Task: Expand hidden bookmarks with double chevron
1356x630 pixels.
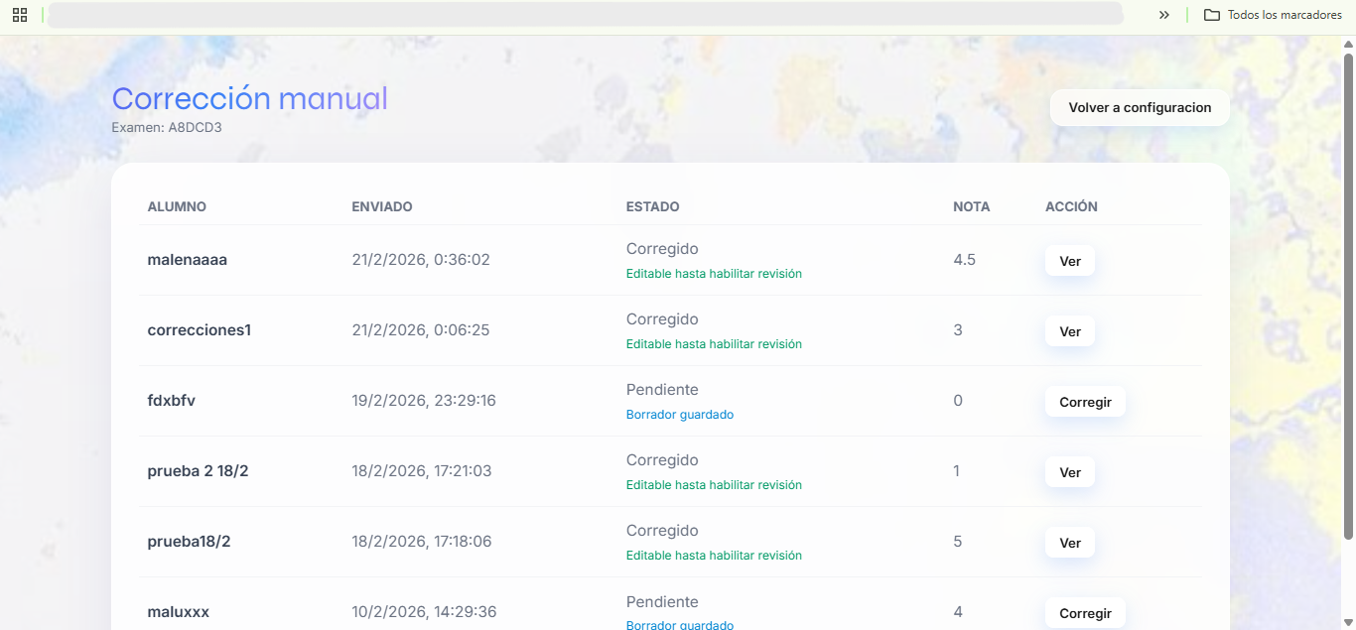Action: (1164, 15)
